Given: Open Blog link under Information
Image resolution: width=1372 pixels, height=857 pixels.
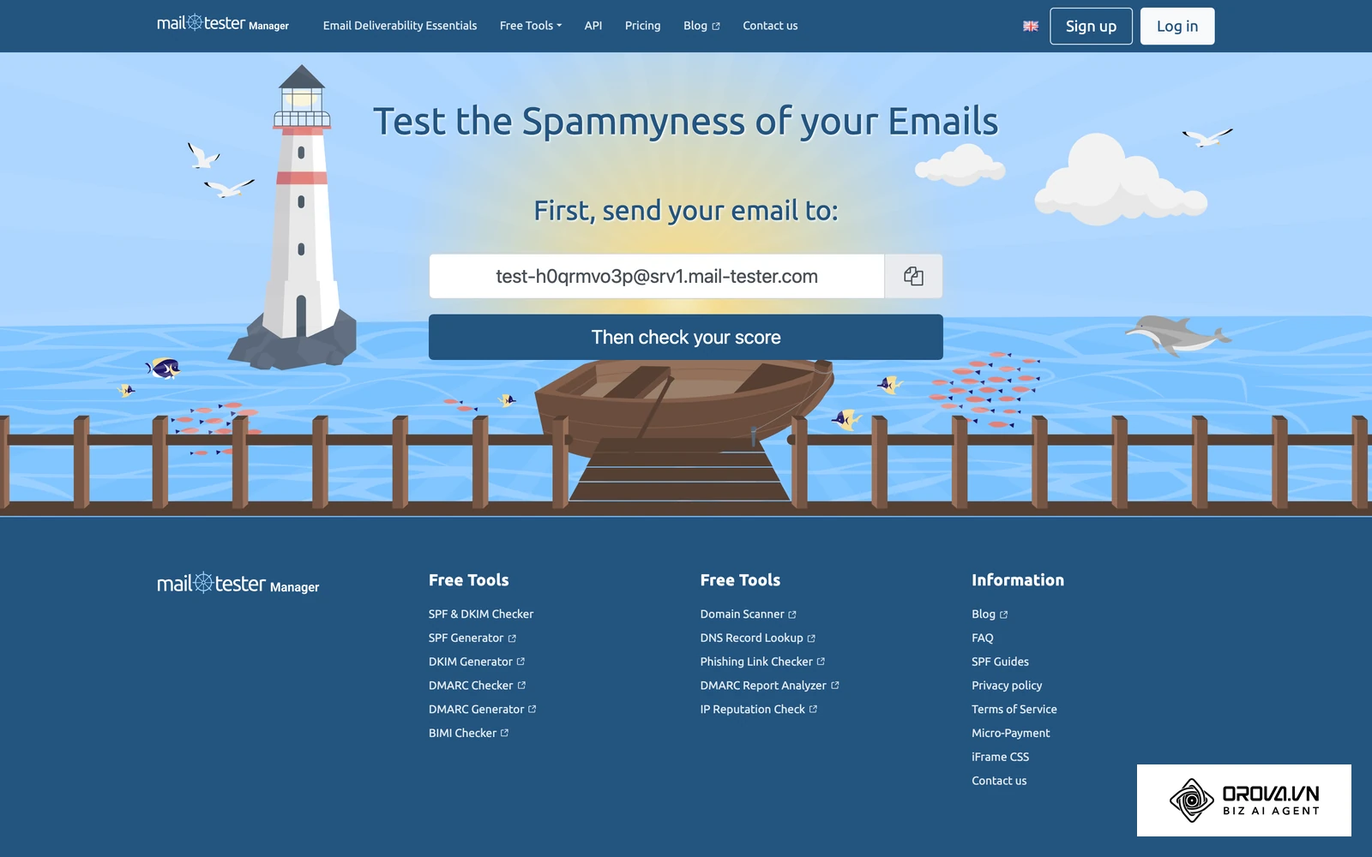Looking at the screenshot, I should point(990,614).
